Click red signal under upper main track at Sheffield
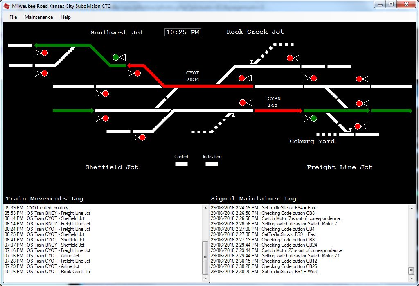419x286 pixels. 106,94
